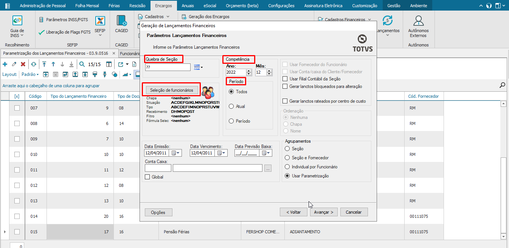Open the Rescisão tab
Screen dimensions: 509x248
pyautogui.click(x=137, y=6)
